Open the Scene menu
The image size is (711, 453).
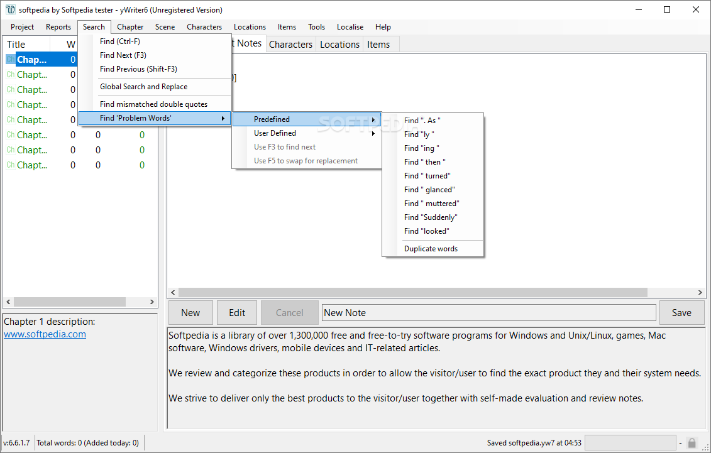pyautogui.click(x=165, y=27)
